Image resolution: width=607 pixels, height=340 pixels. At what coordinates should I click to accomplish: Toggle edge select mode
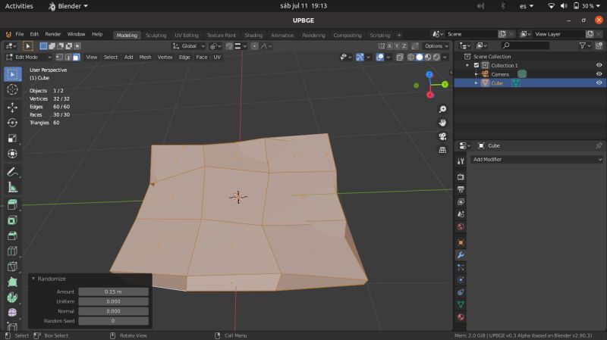point(68,58)
